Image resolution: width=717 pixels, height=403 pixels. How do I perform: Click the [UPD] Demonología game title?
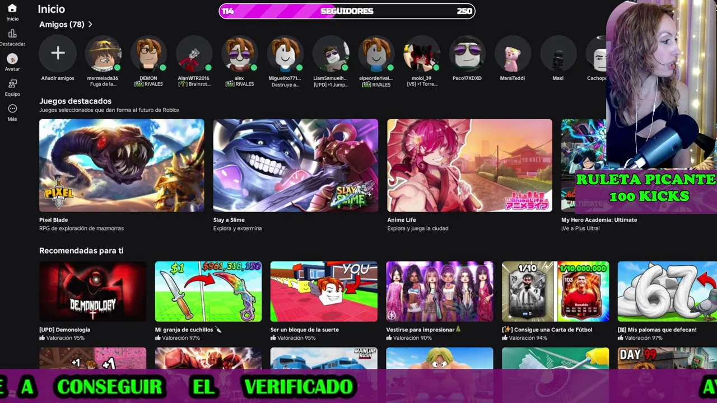coord(64,330)
